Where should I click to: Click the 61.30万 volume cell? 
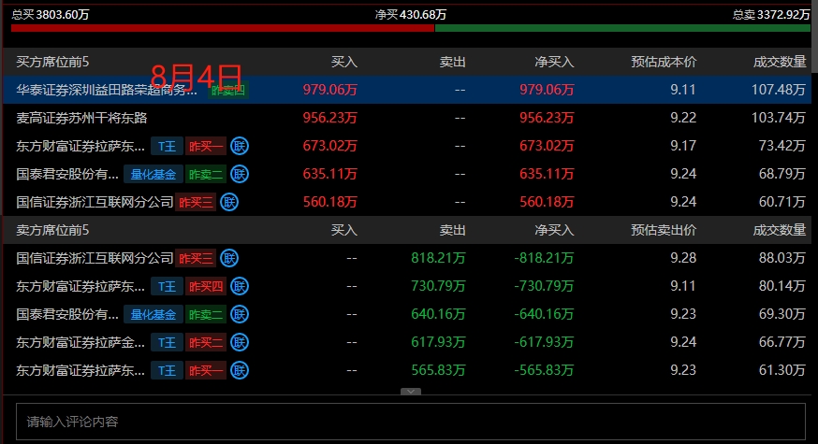point(782,370)
